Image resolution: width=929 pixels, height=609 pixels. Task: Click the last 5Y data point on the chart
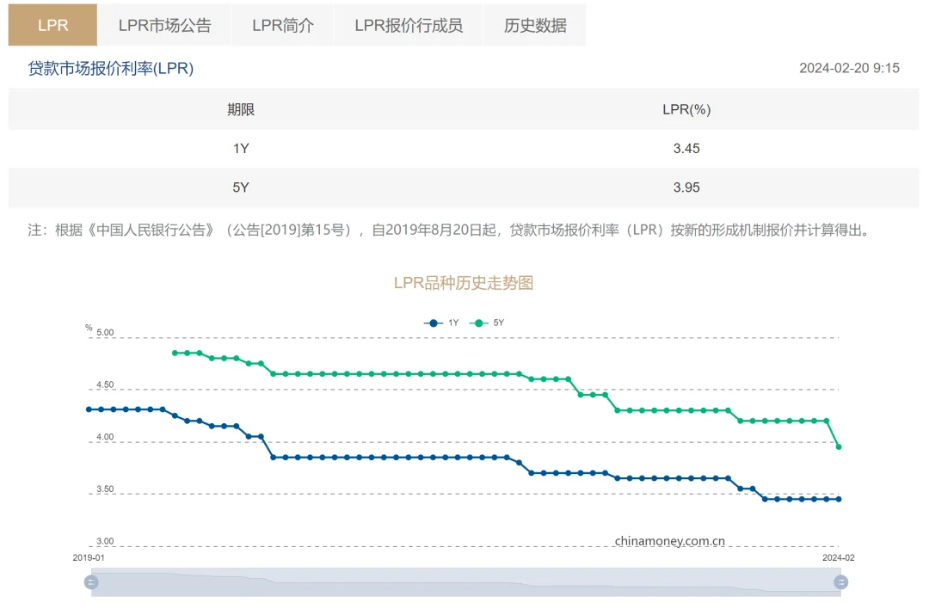839,446
